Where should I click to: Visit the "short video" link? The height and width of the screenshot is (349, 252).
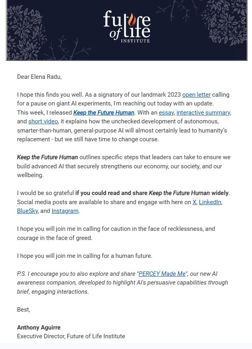coord(43,121)
